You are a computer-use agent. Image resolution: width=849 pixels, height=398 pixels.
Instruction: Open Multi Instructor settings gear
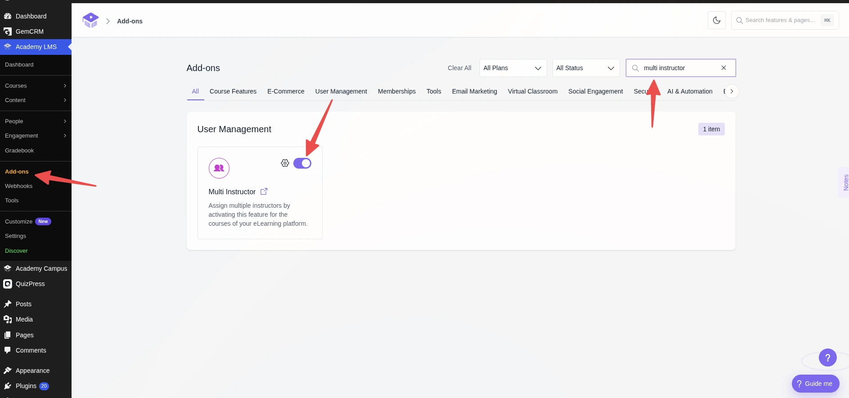point(285,163)
